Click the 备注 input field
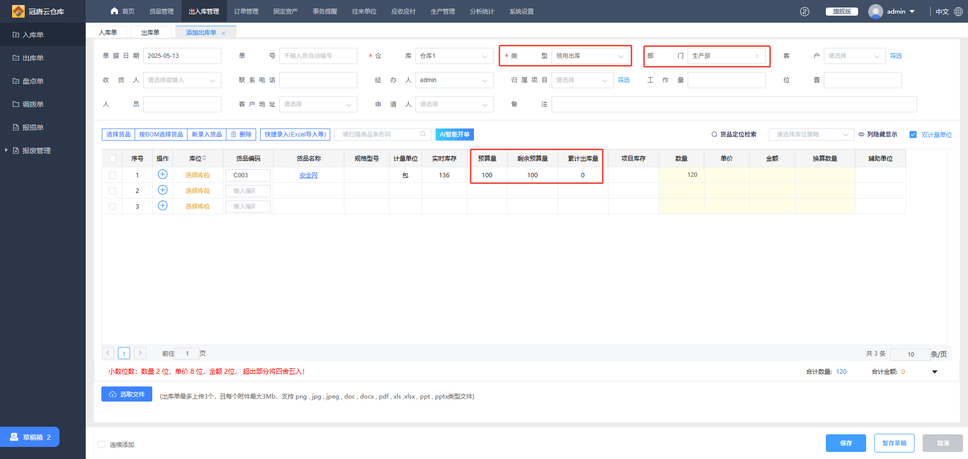The width and height of the screenshot is (968, 459). pos(734,104)
